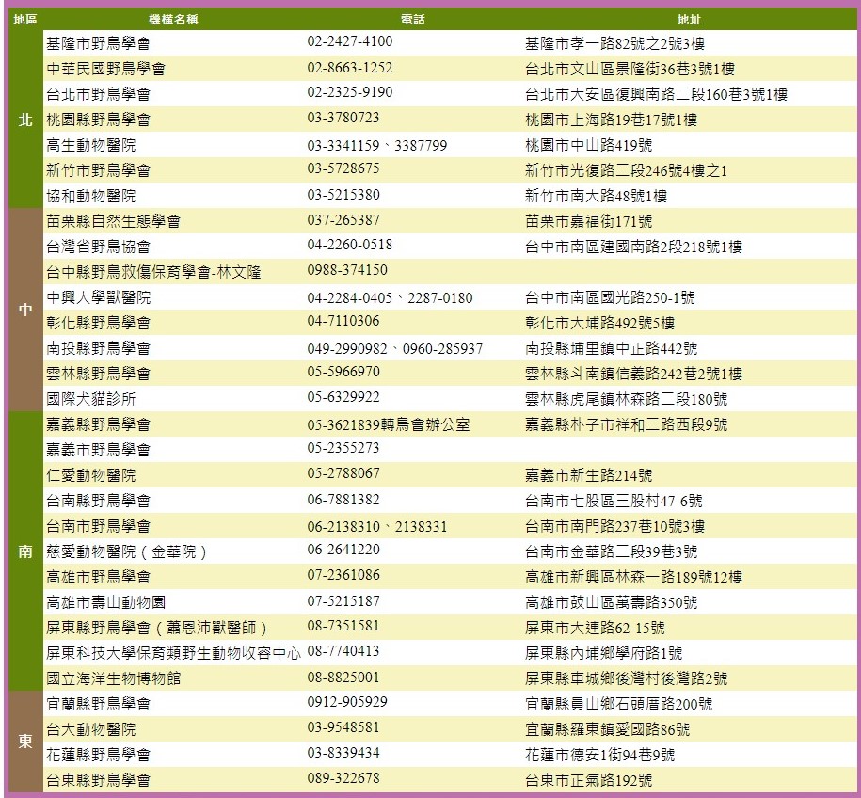Click 中興大學獸醫院 name
The height and width of the screenshot is (798, 861).
[98, 297]
